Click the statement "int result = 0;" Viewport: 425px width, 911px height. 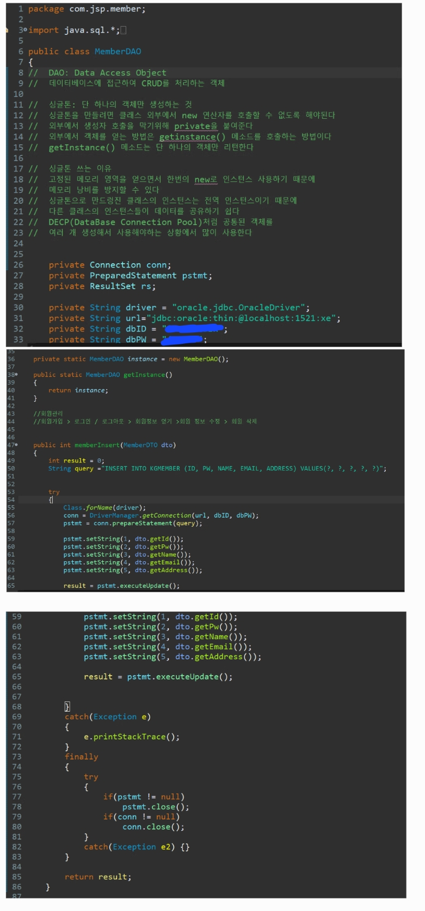76,461
